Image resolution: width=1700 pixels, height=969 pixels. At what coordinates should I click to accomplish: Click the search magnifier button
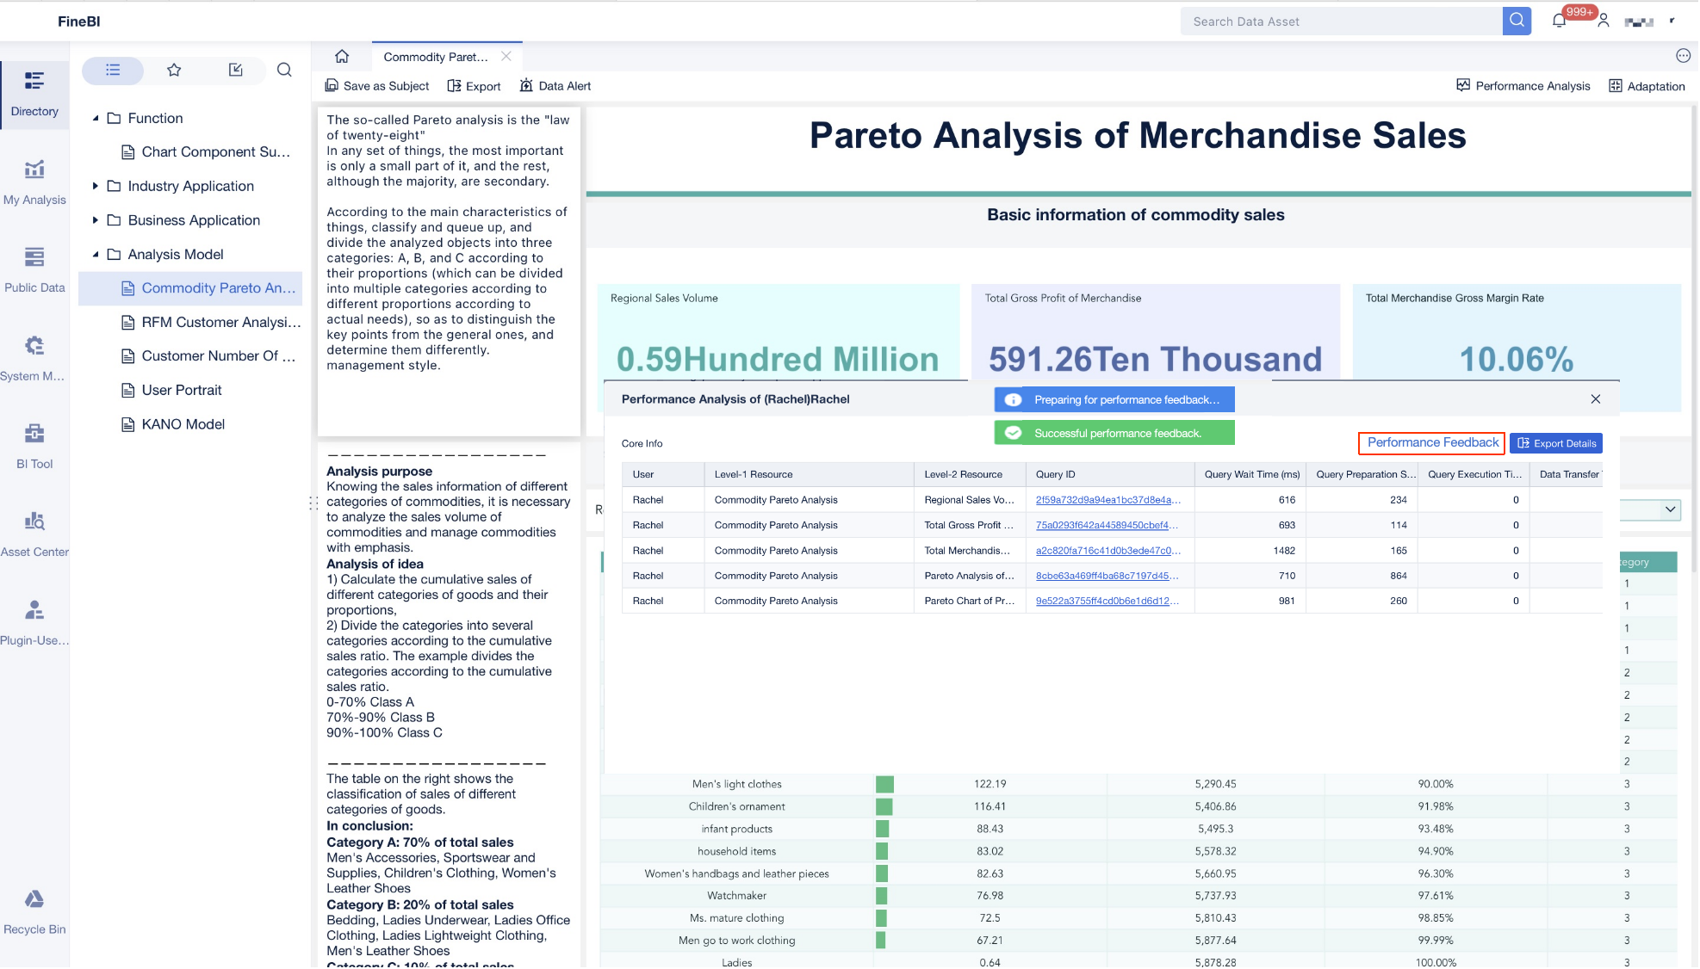[x=1517, y=22]
